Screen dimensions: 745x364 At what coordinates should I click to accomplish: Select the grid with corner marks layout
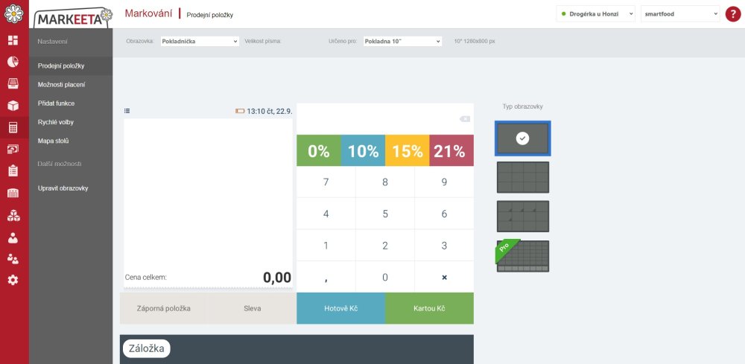pos(523,217)
